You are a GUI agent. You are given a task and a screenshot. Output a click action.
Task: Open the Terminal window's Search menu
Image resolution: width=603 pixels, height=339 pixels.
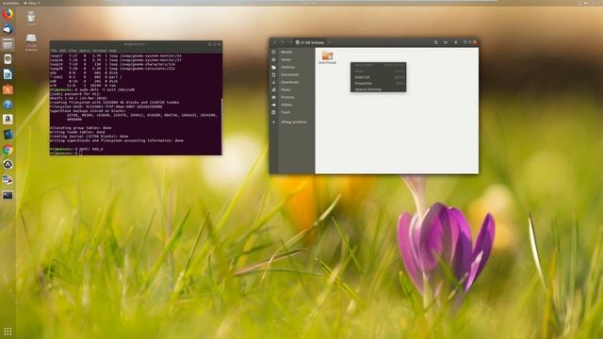click(84, 50)
